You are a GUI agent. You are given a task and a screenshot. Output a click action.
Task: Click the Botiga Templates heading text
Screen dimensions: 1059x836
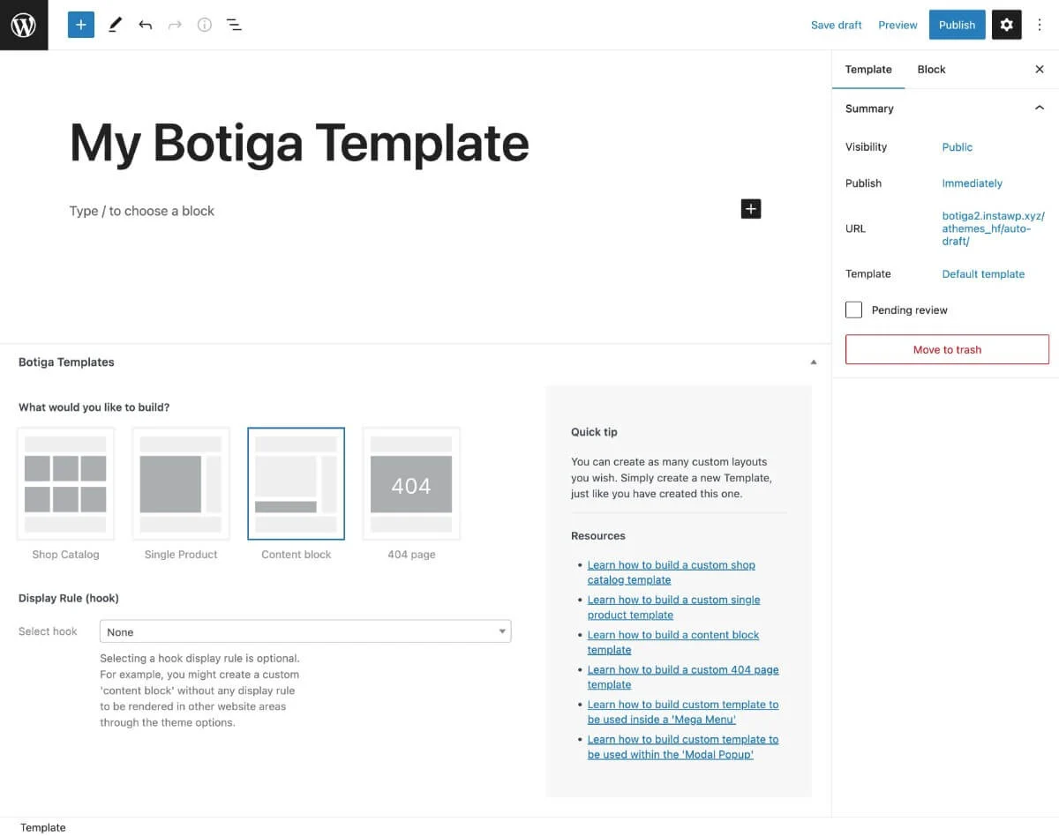[x=66, y=362]
